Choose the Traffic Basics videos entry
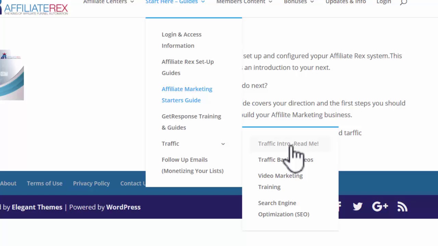438x246 pixels. tap(285, 160)
